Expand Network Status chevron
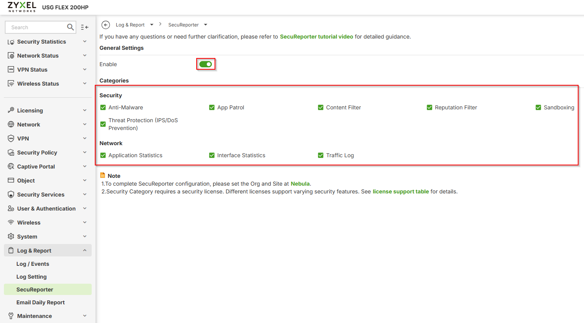Screen dimensions: 584x323 tap(85, 56)
